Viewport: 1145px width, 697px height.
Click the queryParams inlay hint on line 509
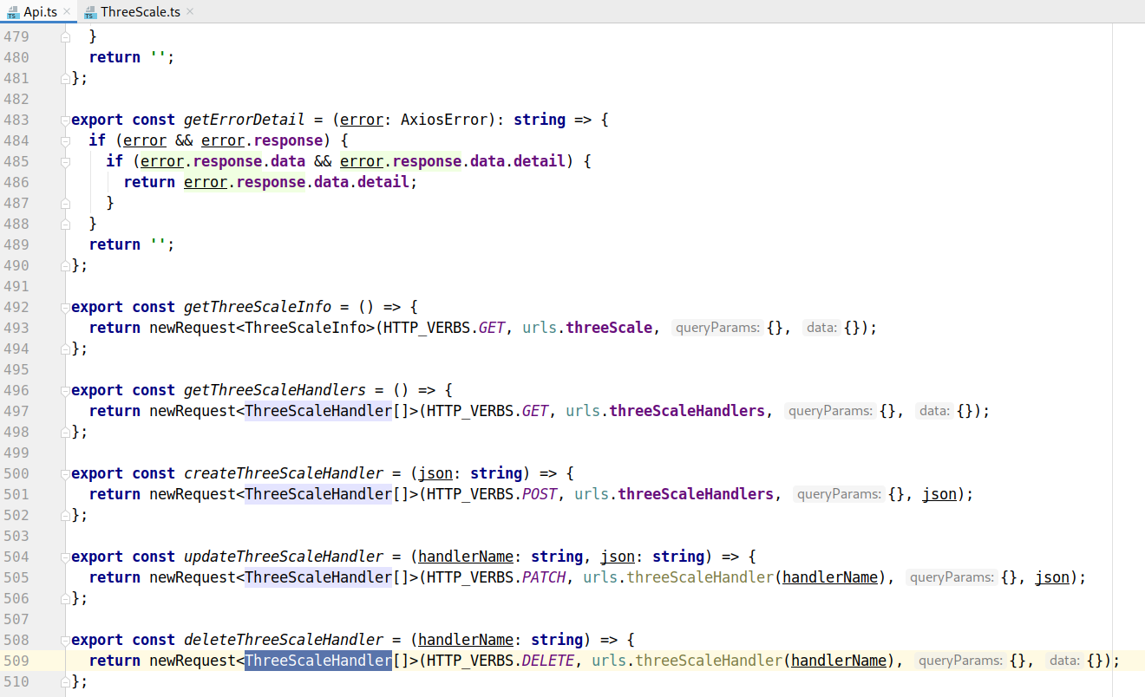pos(961,661)
